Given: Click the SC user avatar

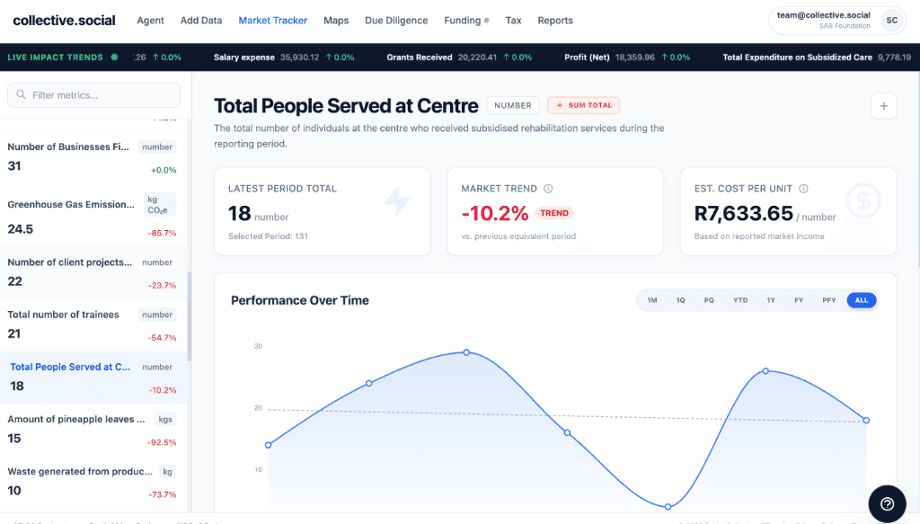Looking at the screenshot, I should pyautogui.click(x=892, y=20).
